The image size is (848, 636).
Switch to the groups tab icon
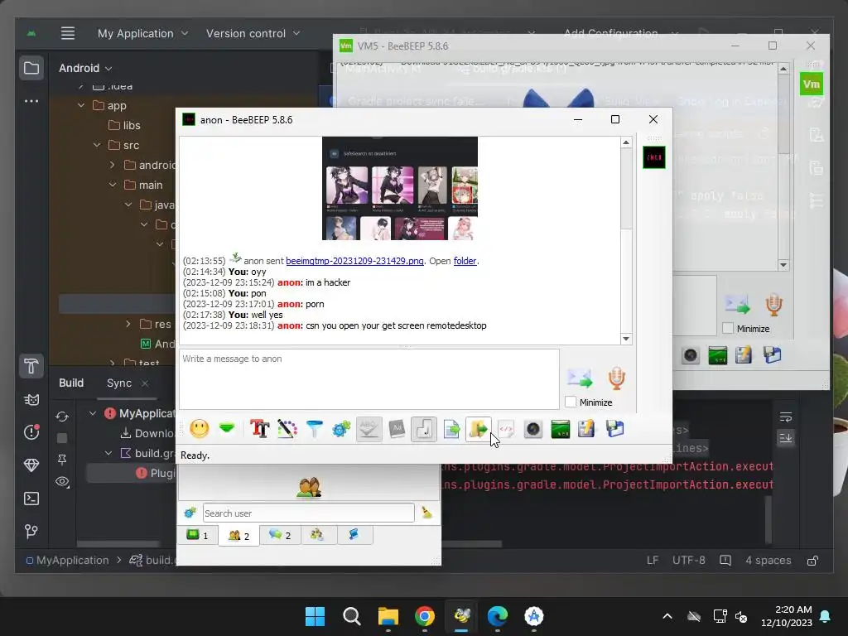click(x=317, y=535)
